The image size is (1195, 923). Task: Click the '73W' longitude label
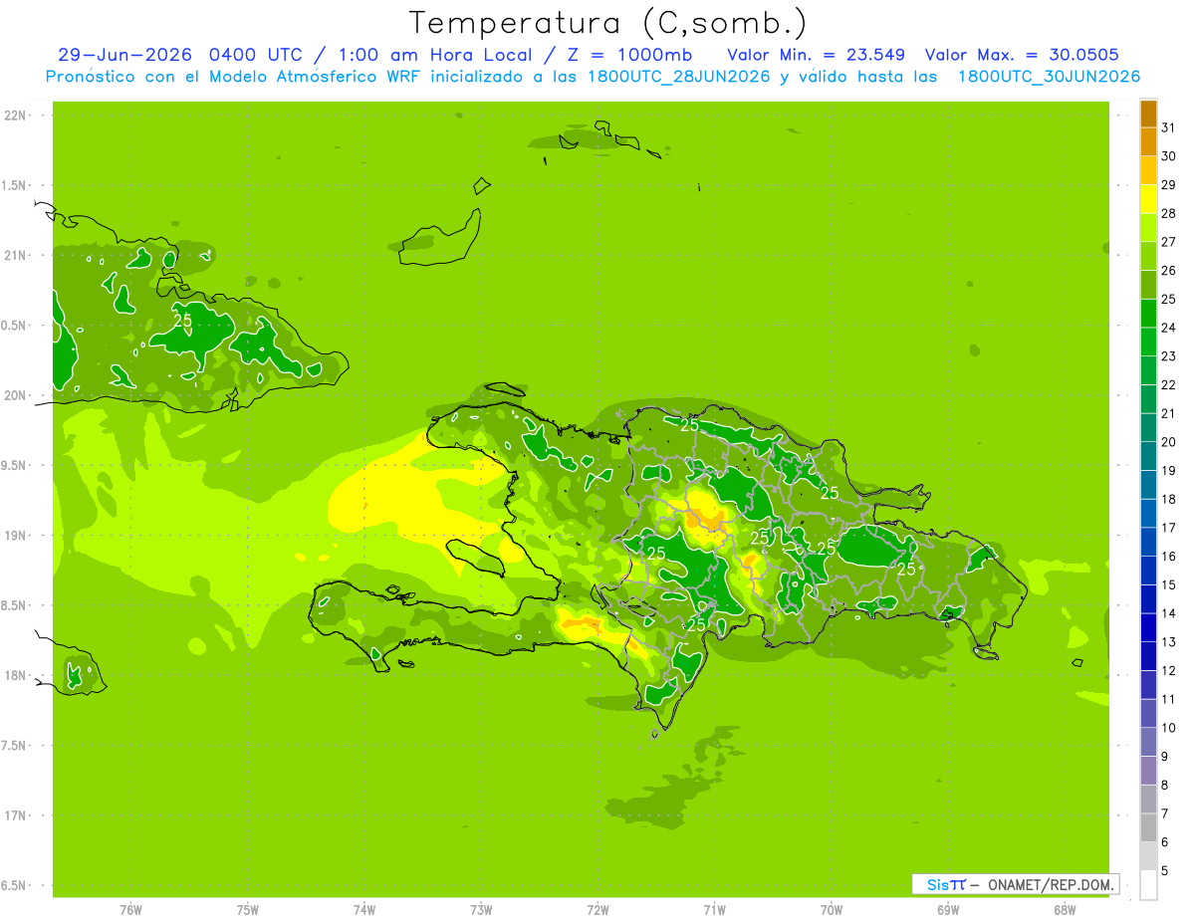pyautogui.click(x=481, y=909)
